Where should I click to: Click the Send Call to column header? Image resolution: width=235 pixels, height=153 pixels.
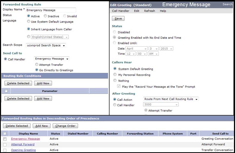(217, 133)
